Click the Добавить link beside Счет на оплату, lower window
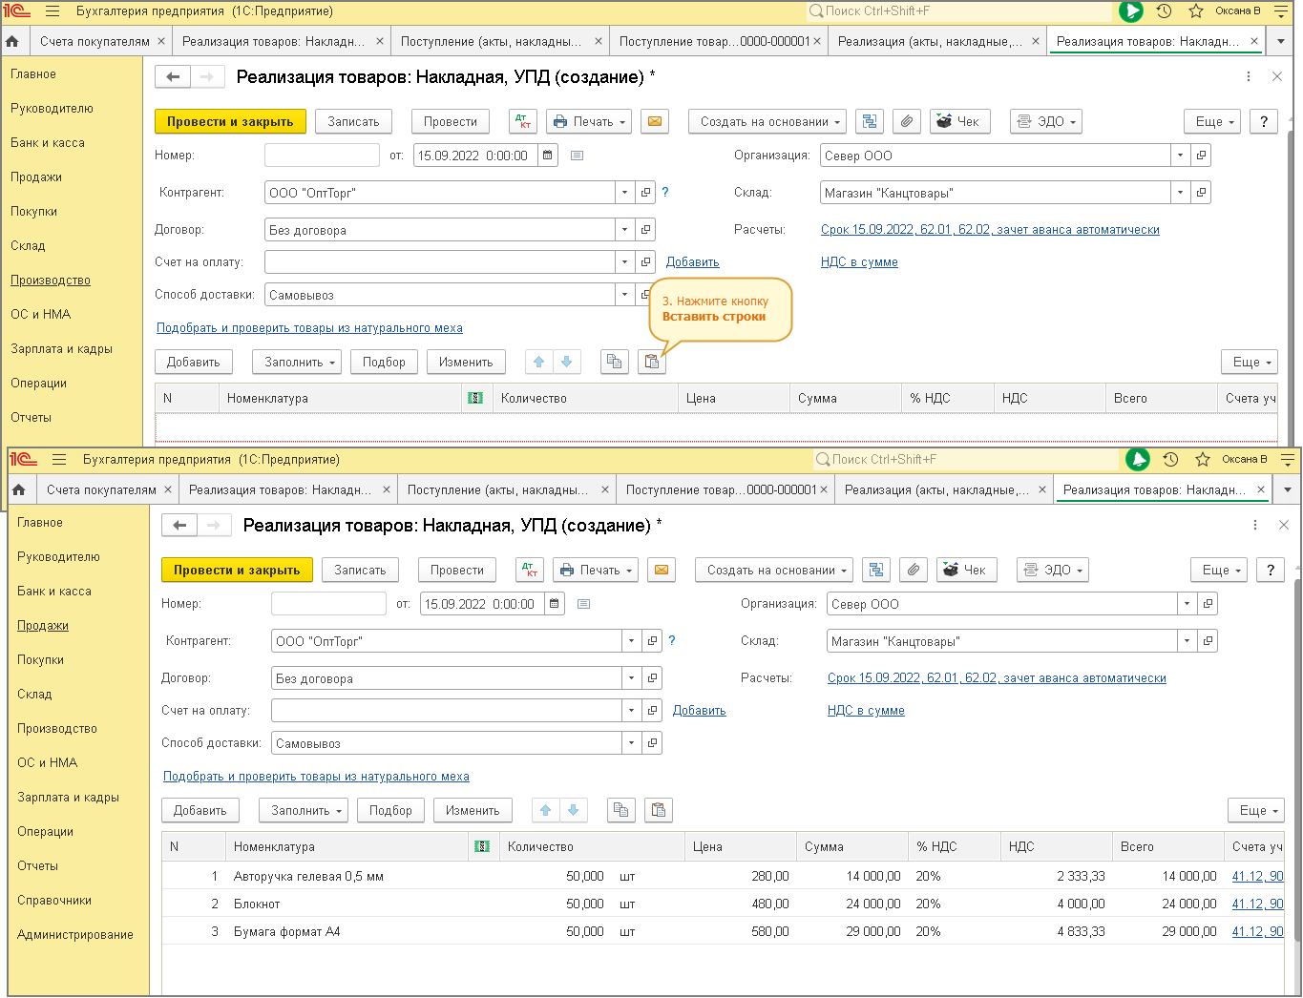 pos(700,711)
